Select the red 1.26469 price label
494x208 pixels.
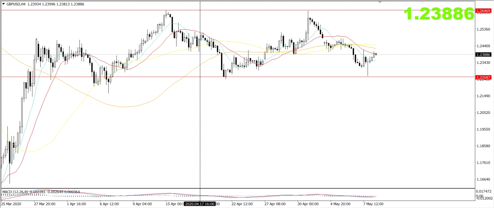[484, 11]
